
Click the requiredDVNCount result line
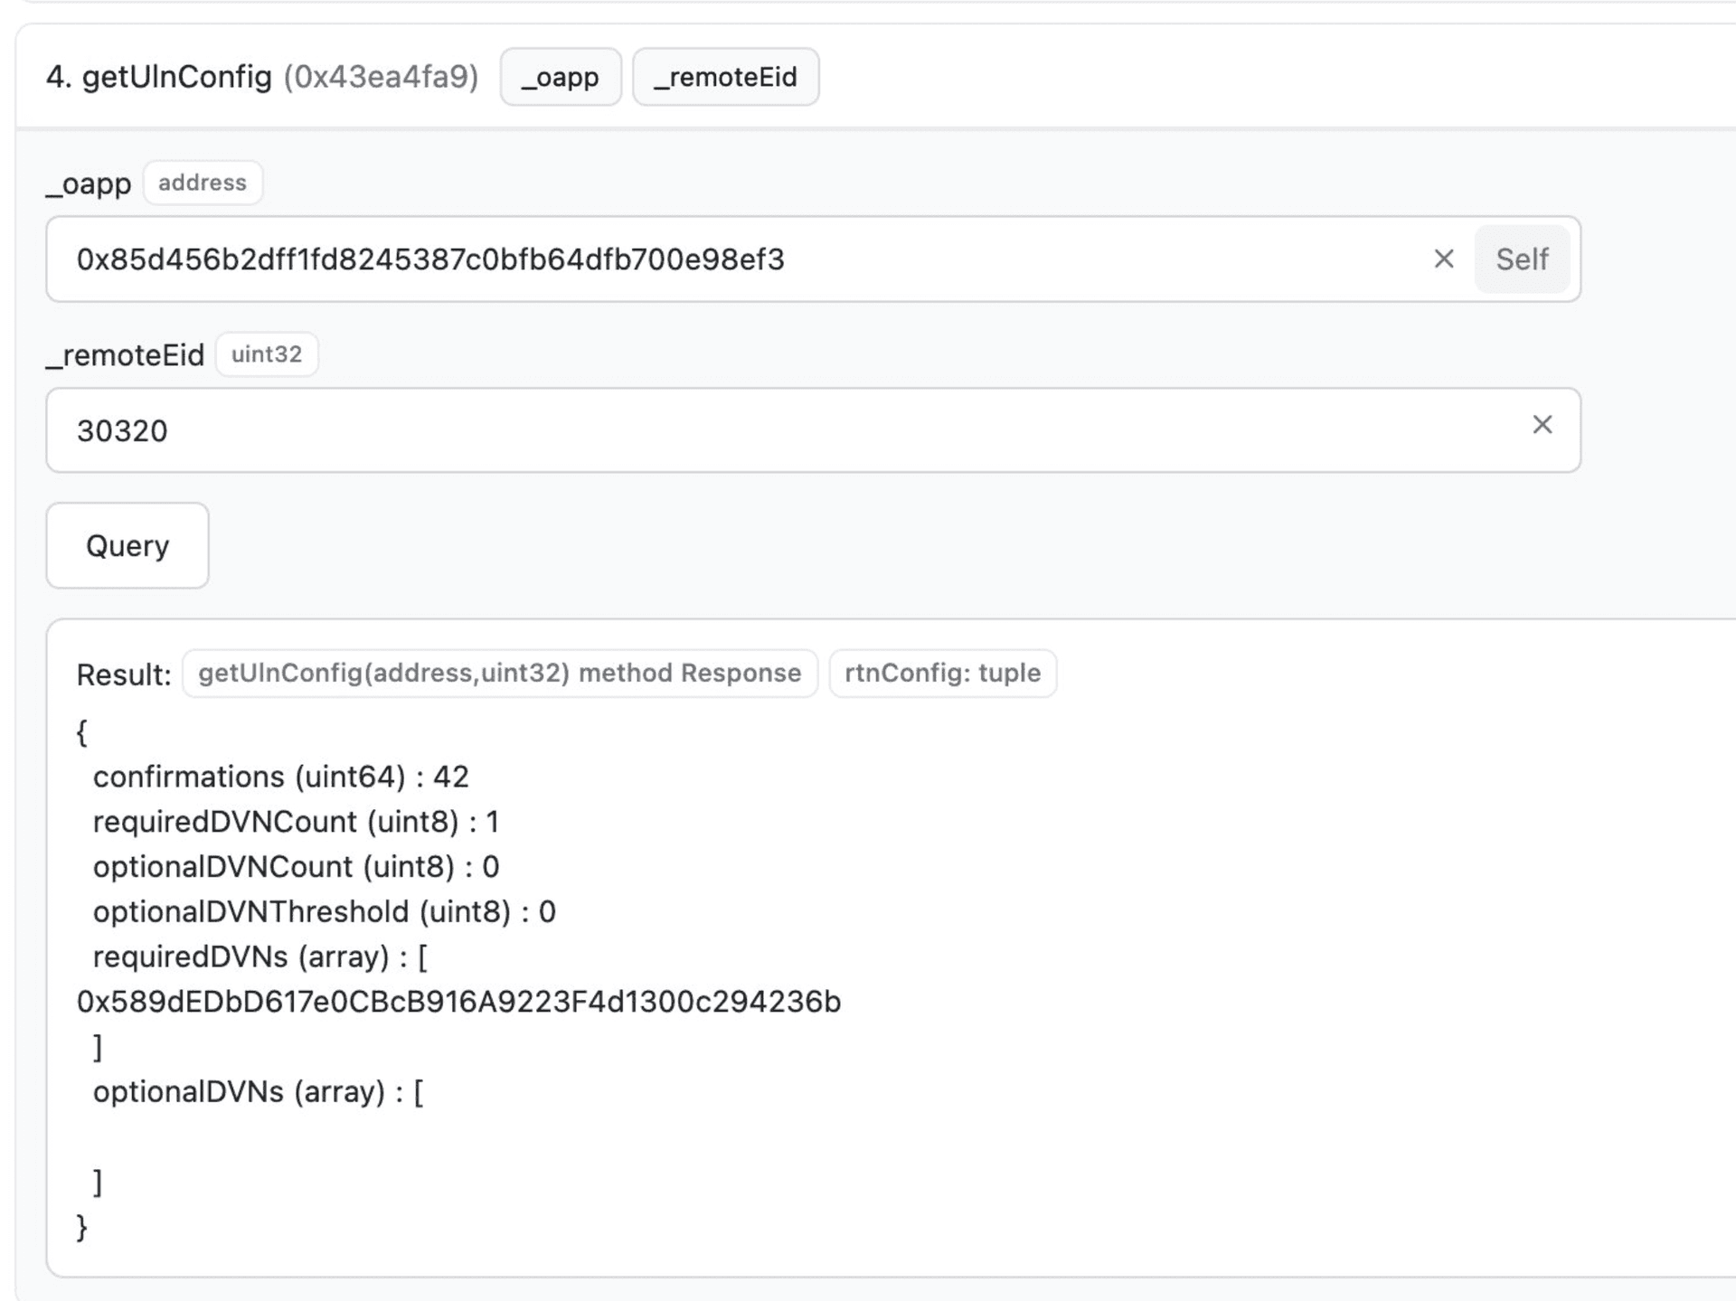tap(296, 822)
